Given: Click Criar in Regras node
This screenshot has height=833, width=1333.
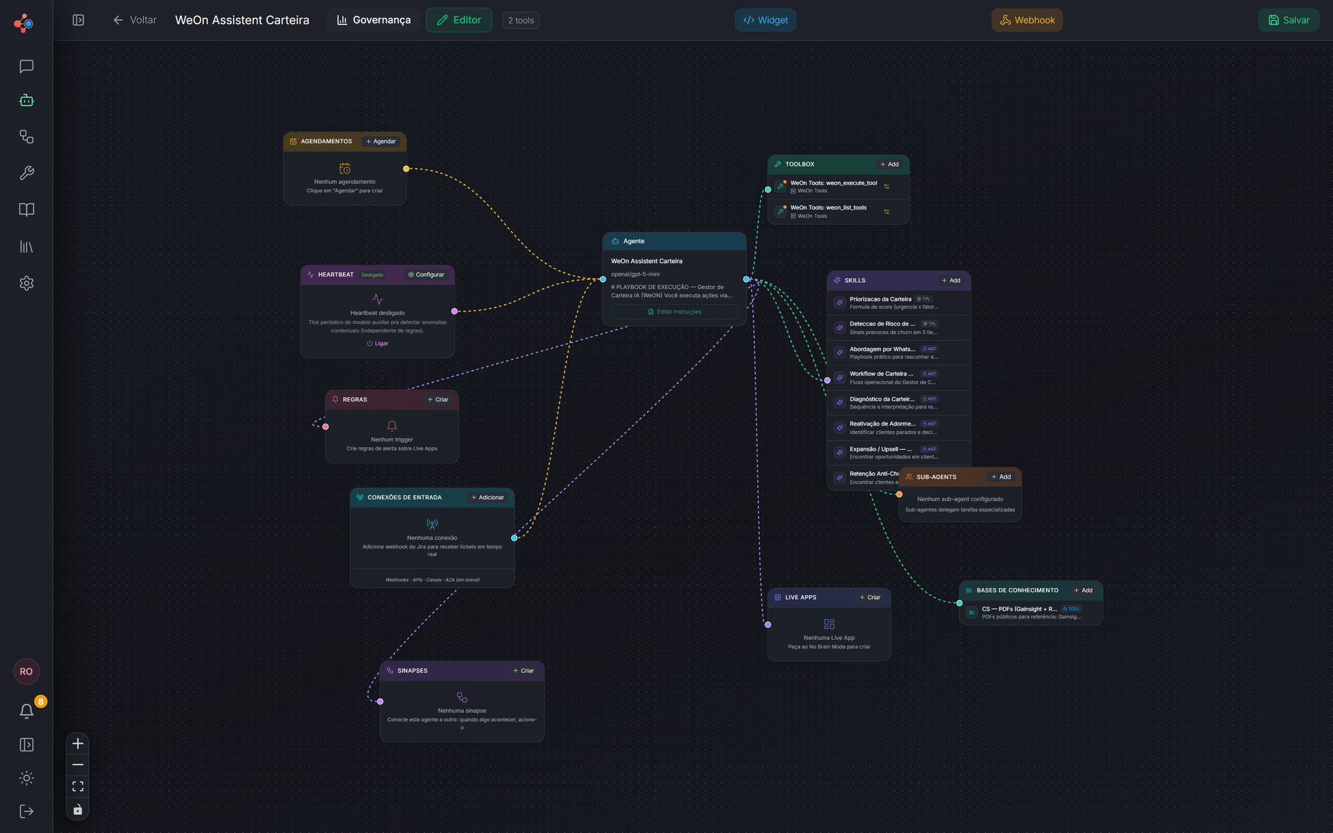Looking at the screenshot, I should coord(438,400).
